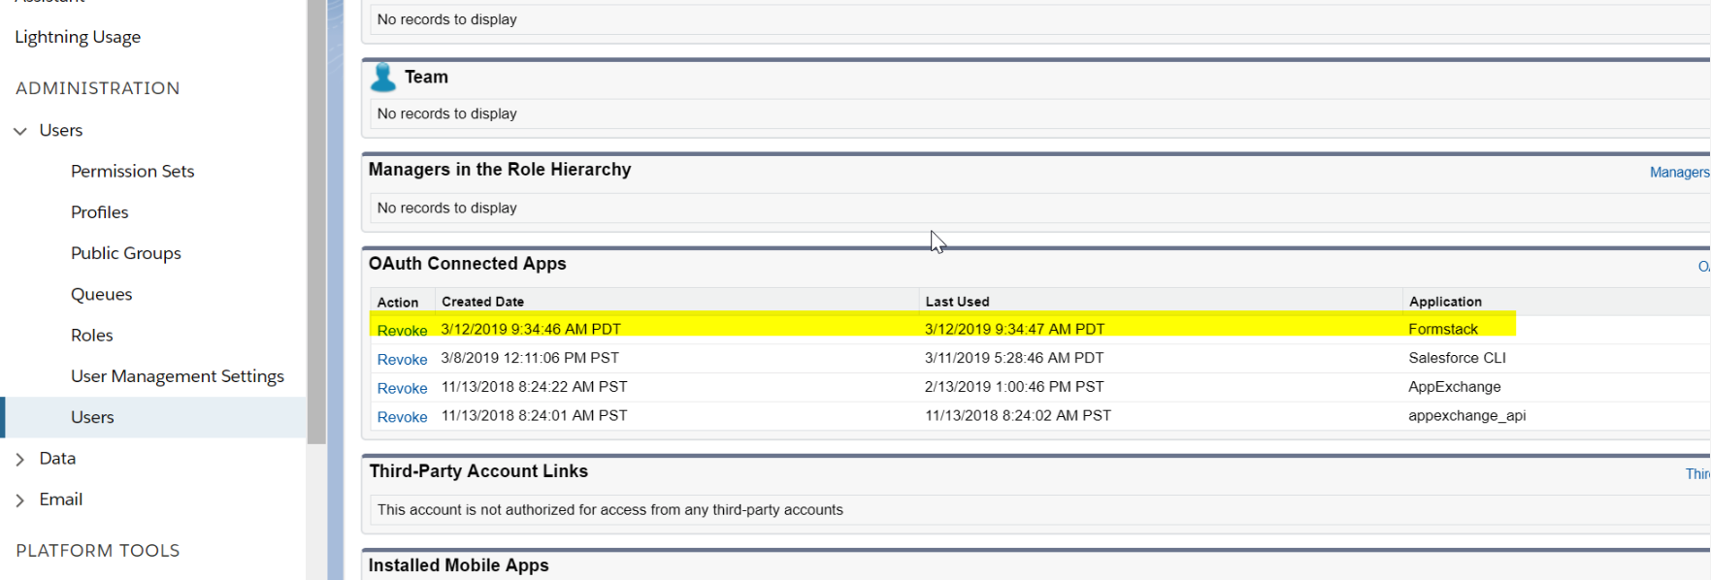Click the Users parent menu label
The width and height of the screenshot is (1711, 580).
coord(61,130)
